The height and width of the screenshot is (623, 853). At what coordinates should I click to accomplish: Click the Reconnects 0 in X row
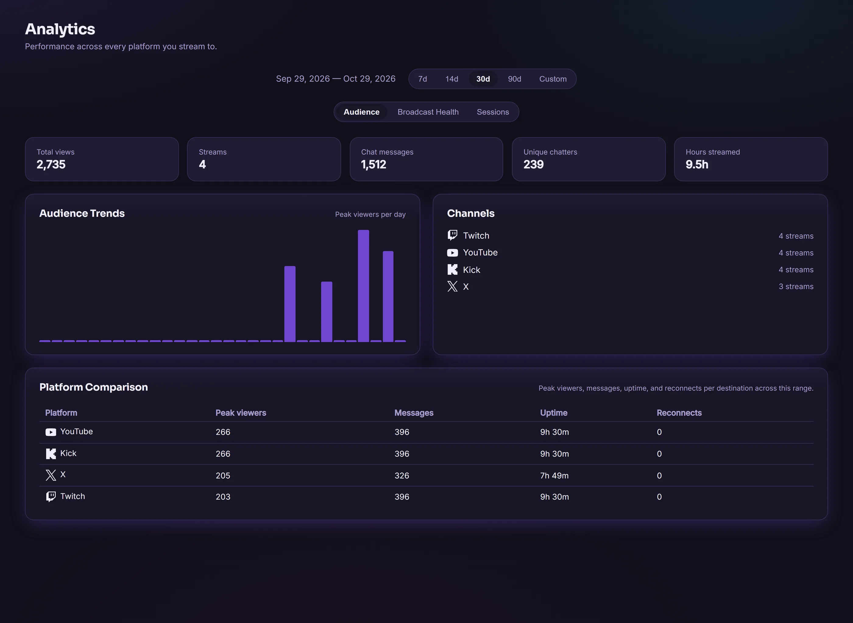click(x=659, y=476)
